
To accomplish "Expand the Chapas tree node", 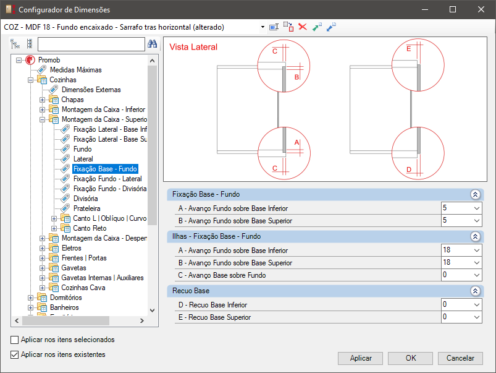I will (42, 100).
